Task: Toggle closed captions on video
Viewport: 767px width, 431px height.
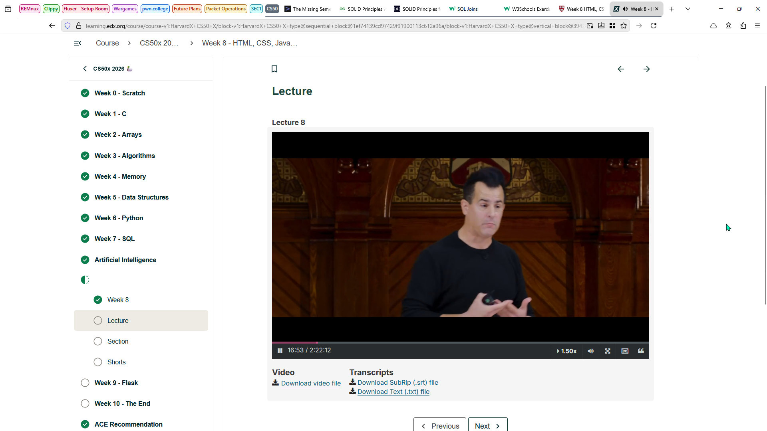Action: pos(625,351)
